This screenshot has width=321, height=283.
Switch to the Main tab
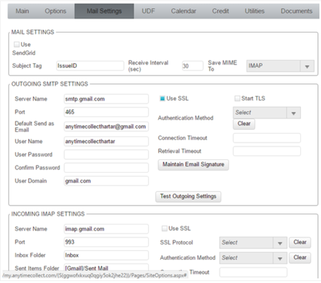coord(22,11)
